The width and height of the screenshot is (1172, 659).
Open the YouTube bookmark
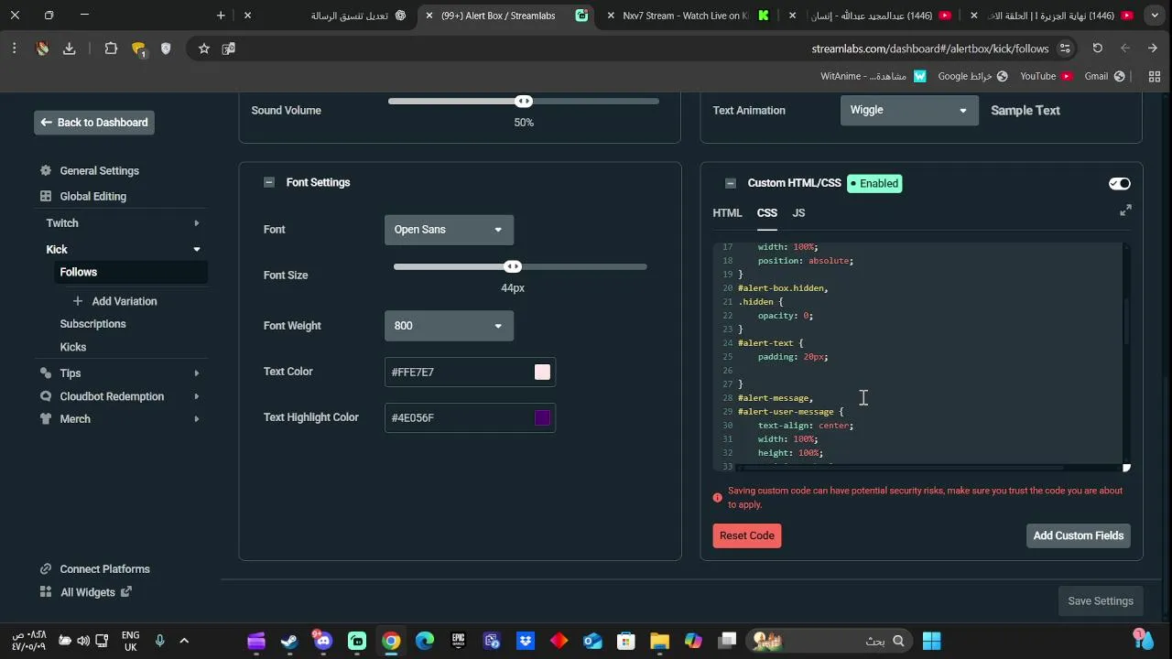(1046, 76)
